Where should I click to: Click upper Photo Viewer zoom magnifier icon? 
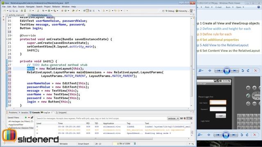(x=200, y=71)
